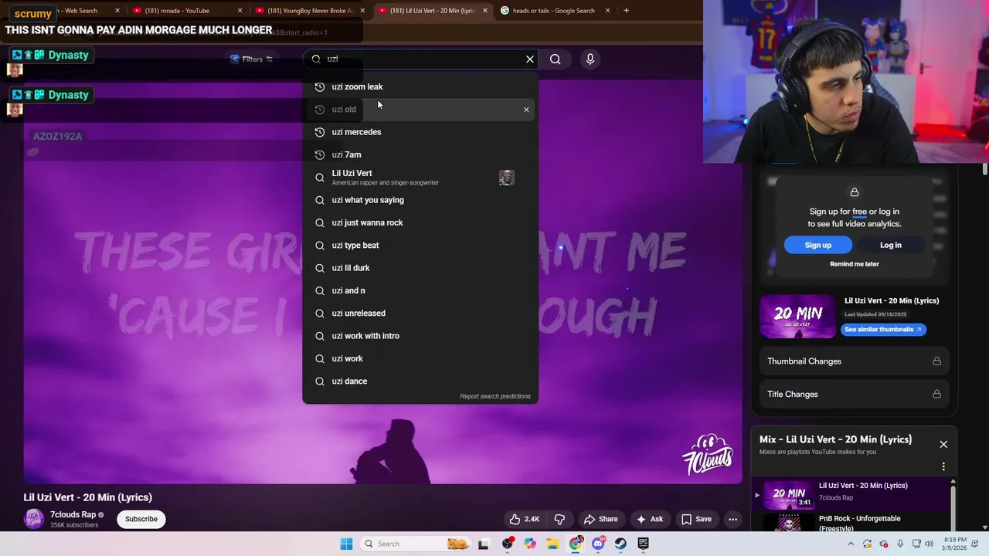
Task: Open Chrome from the taskbar
Action: (576, 544)
